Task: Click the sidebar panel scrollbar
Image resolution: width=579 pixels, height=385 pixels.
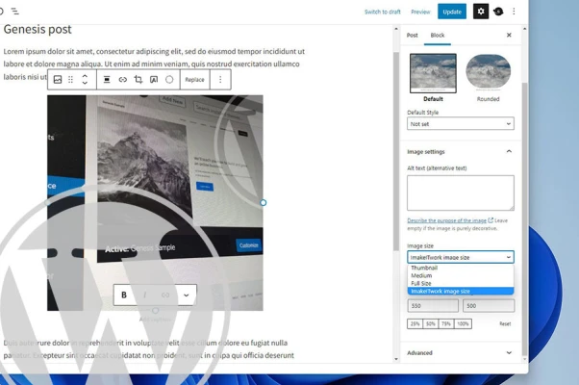Action: (524, 218)
